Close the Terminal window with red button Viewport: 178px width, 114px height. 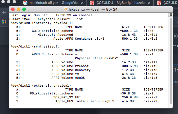click(x=13, y=9)
